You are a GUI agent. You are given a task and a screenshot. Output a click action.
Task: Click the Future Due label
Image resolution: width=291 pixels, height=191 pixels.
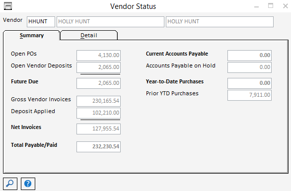click(24, 81)
